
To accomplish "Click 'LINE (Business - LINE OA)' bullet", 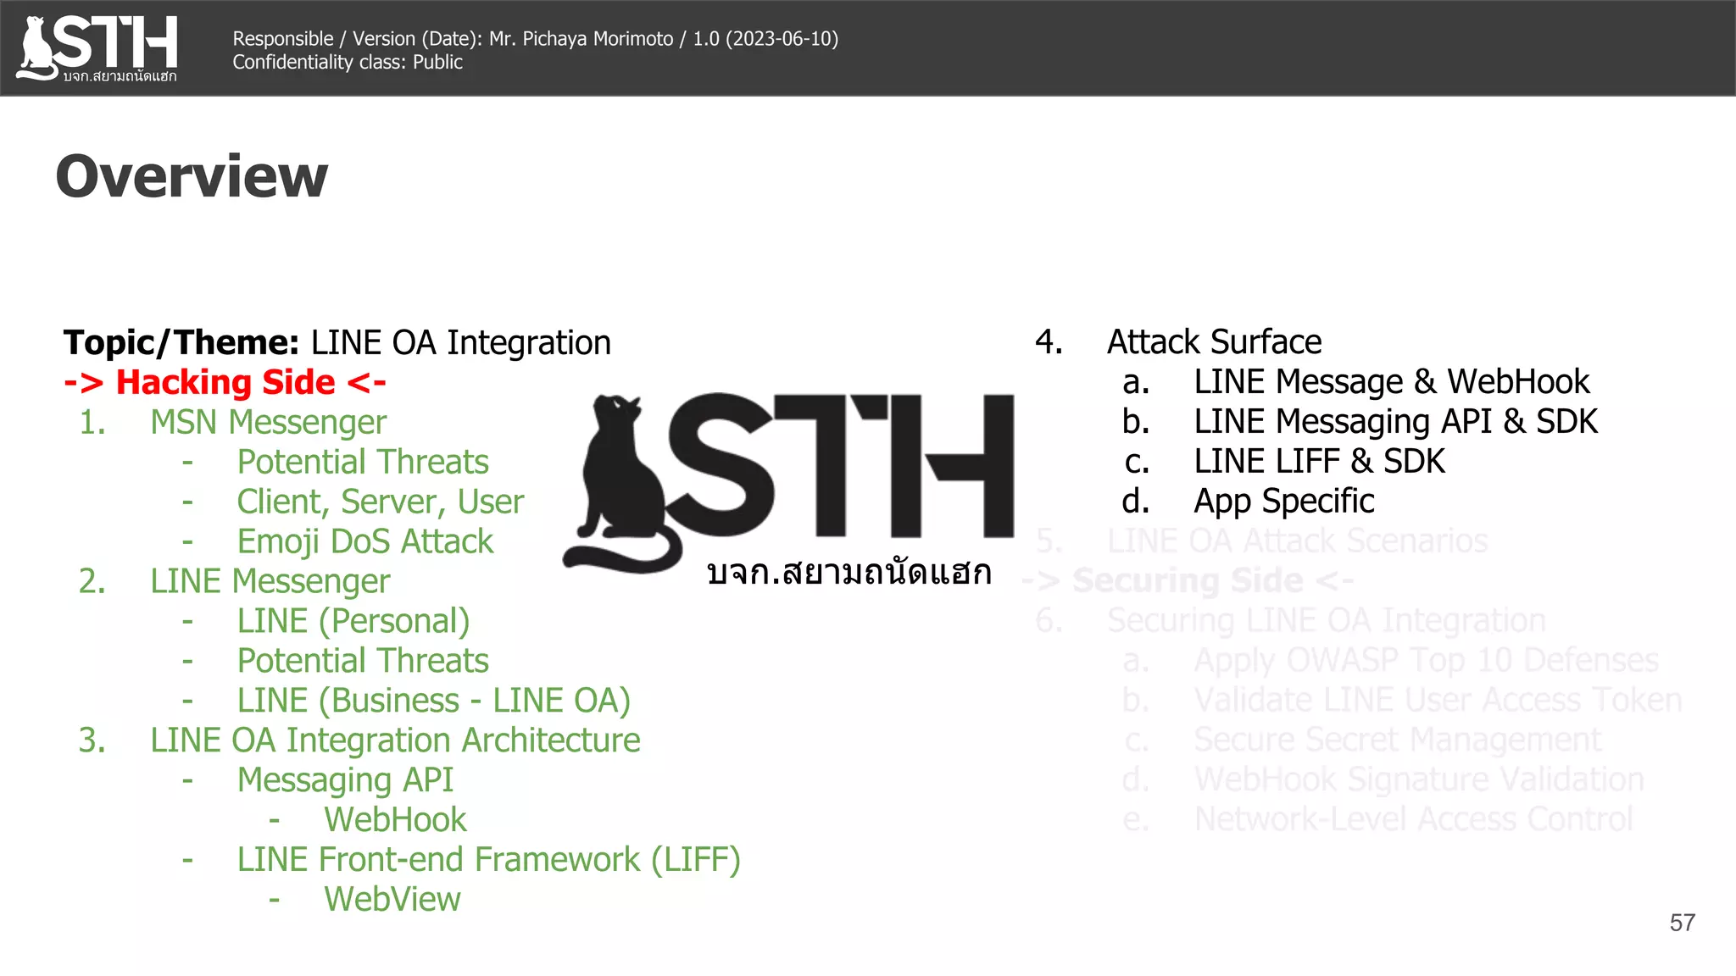I will click(x=434, y=701).
